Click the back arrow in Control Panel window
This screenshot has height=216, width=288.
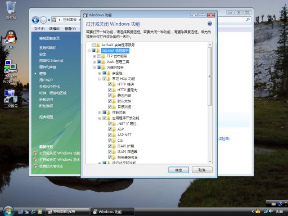[x=35, y=20]
